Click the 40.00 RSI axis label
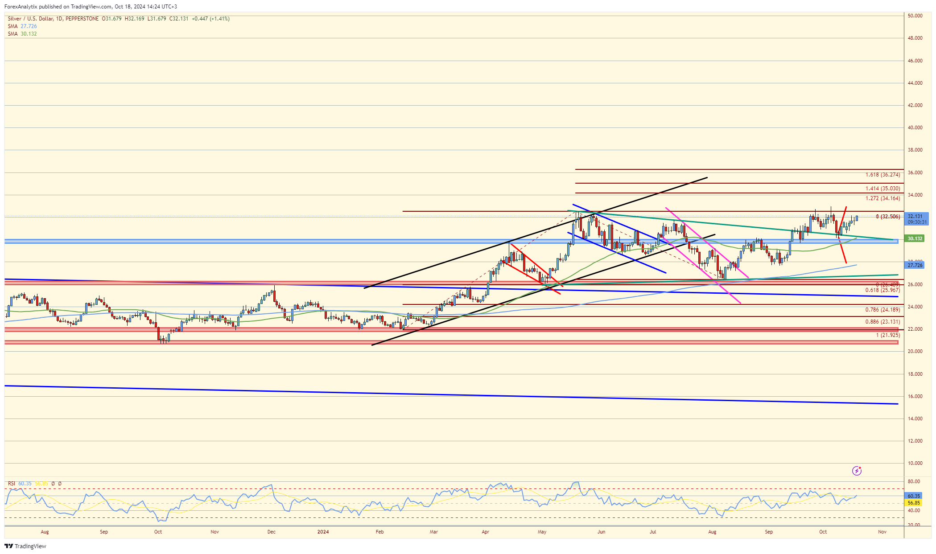936x554 pixels. coord(914,510)
